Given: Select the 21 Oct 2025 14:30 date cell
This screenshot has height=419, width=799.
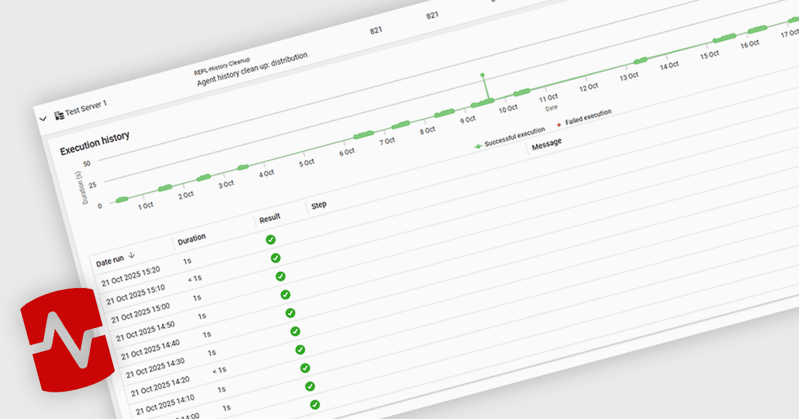Looking at the screenshot, I should click(155, 368).
